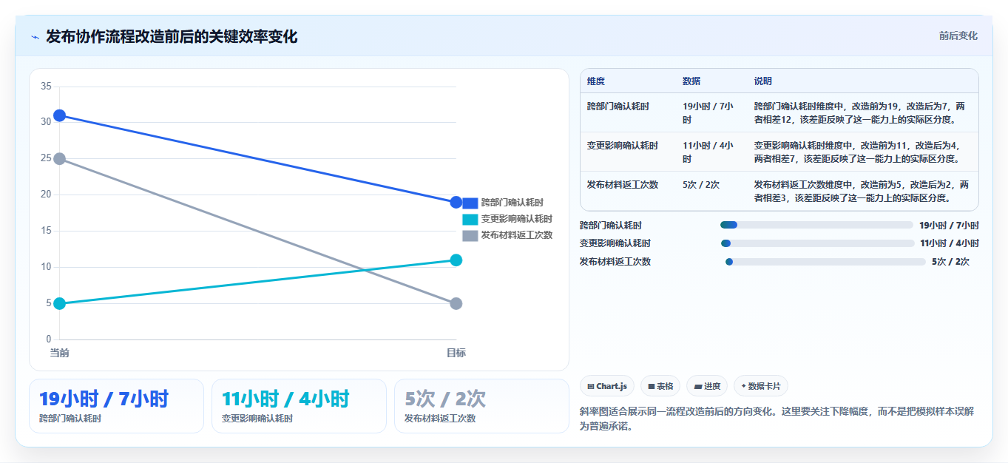The image size is (1008, 463).
Task: Click description mentioning 两者相差3
Action: point(862,191)
